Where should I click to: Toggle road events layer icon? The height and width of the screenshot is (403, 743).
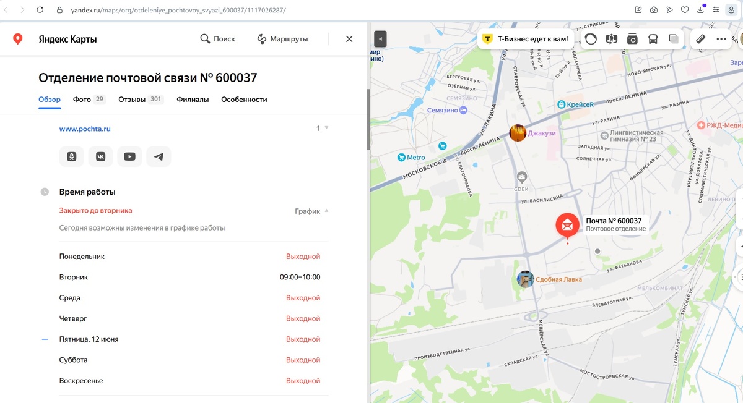pyautogui.click(x=612, y=39)
